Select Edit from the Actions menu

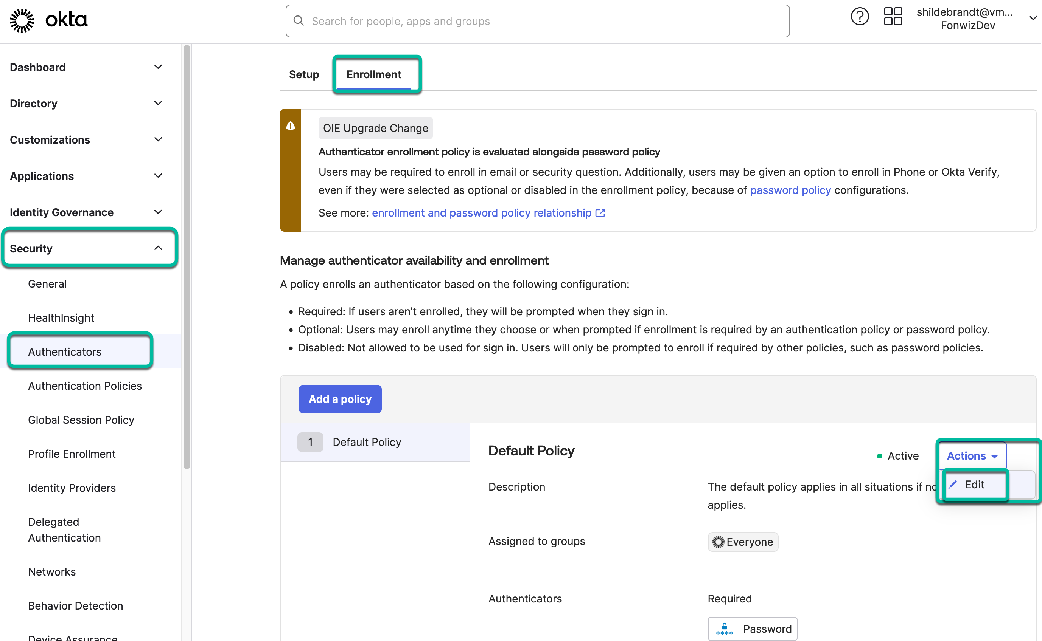pos(975,484)
